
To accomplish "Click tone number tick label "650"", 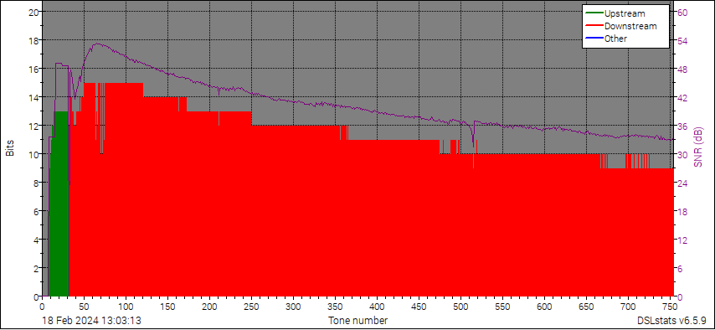I will [x=586, y=306].
